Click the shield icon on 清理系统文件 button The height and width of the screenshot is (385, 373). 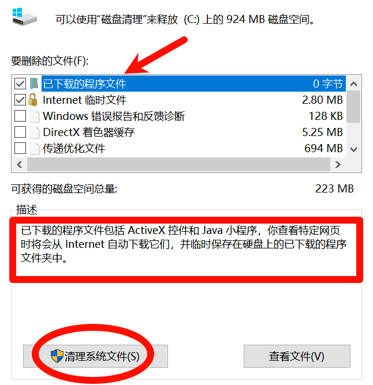coord(57,356)
